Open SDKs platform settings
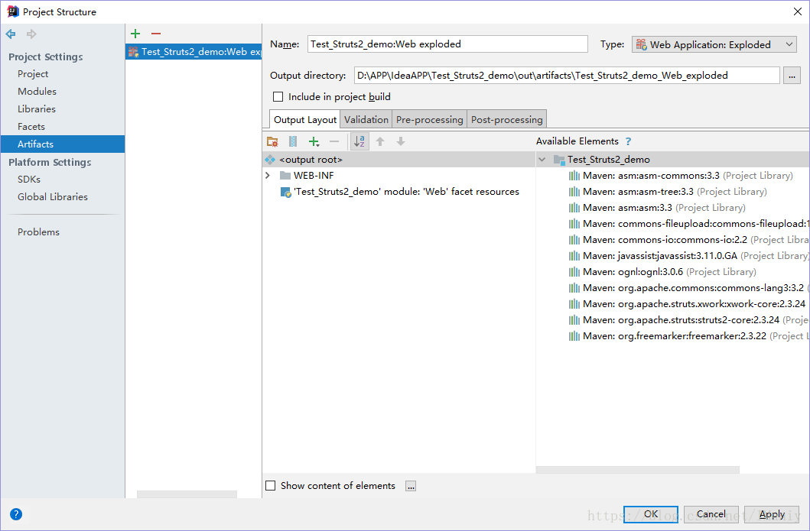810x531 pixels. [29, 179]
